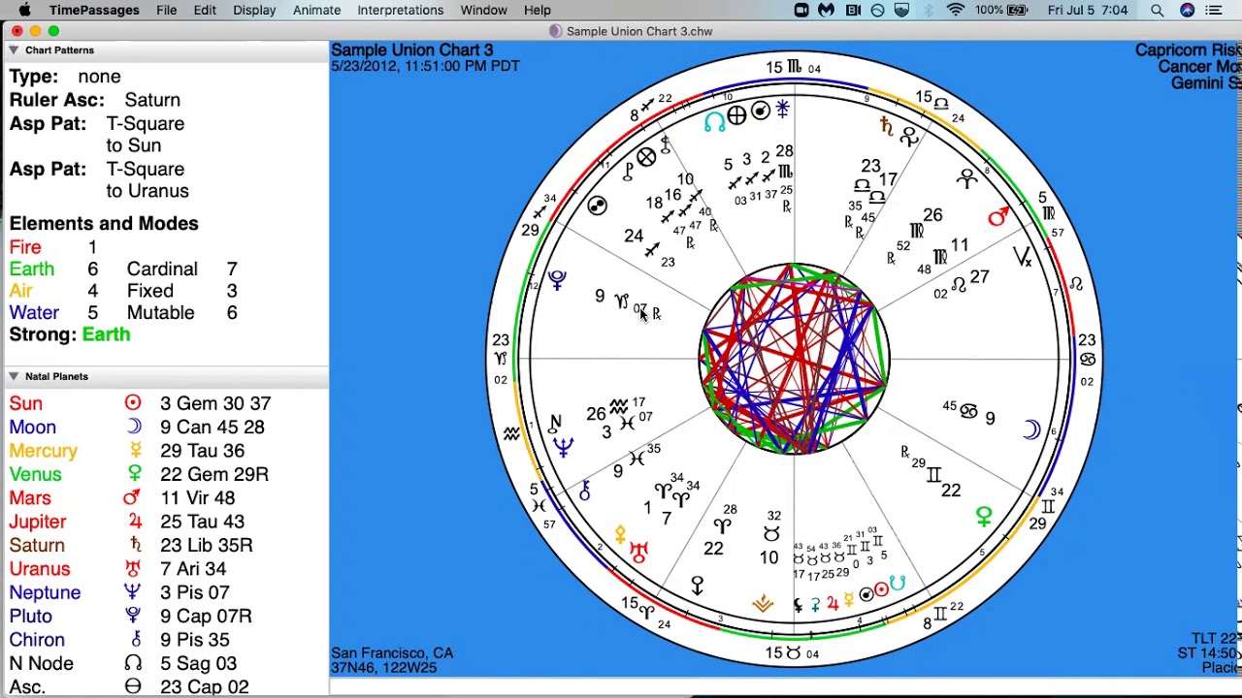Click the menu bar clock 'Fri Jul 5 7:04'
1242x698 pixels.
[x=1088, y=11]
